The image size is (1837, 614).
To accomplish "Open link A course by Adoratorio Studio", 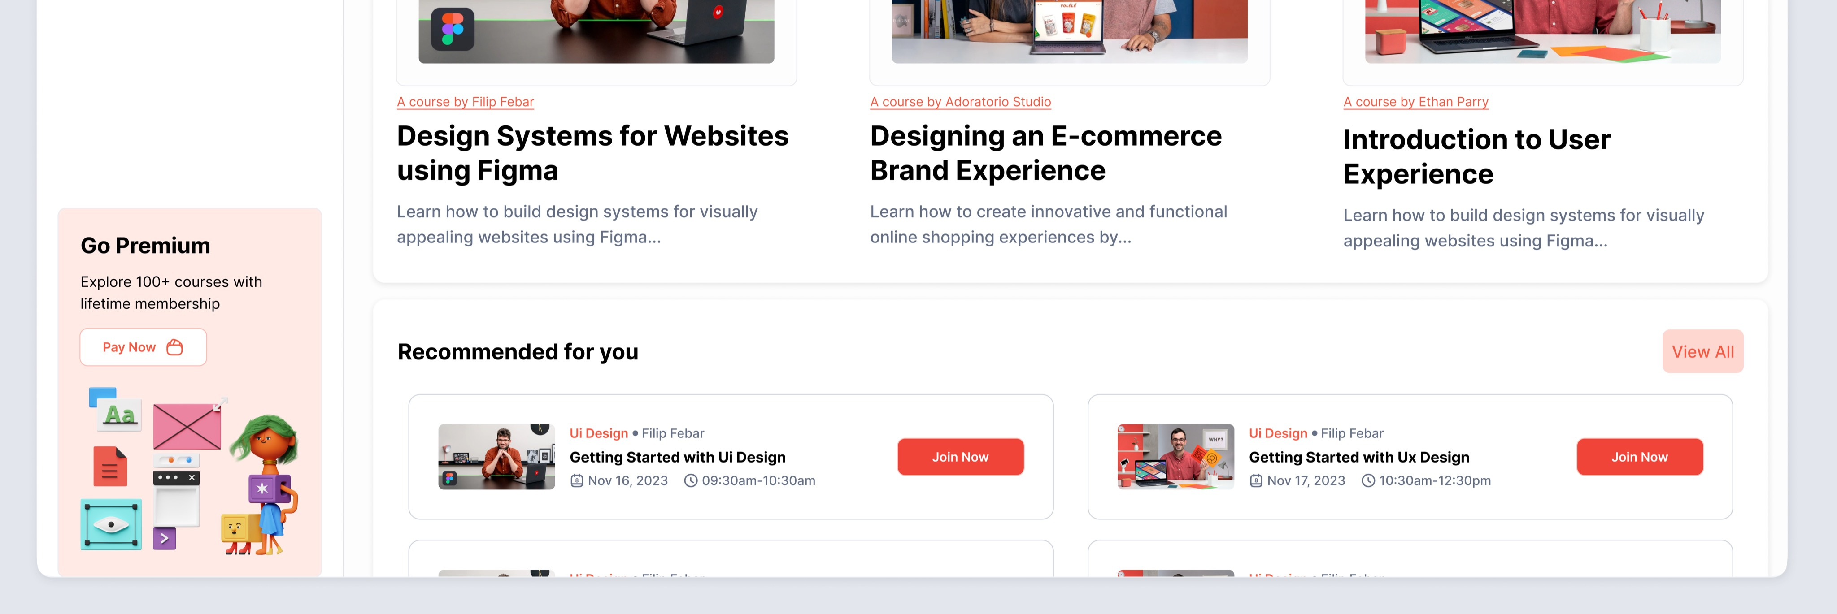I will [960, 102].
